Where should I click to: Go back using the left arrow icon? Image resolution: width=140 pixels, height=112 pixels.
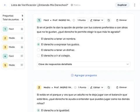[x=5, y=5]
